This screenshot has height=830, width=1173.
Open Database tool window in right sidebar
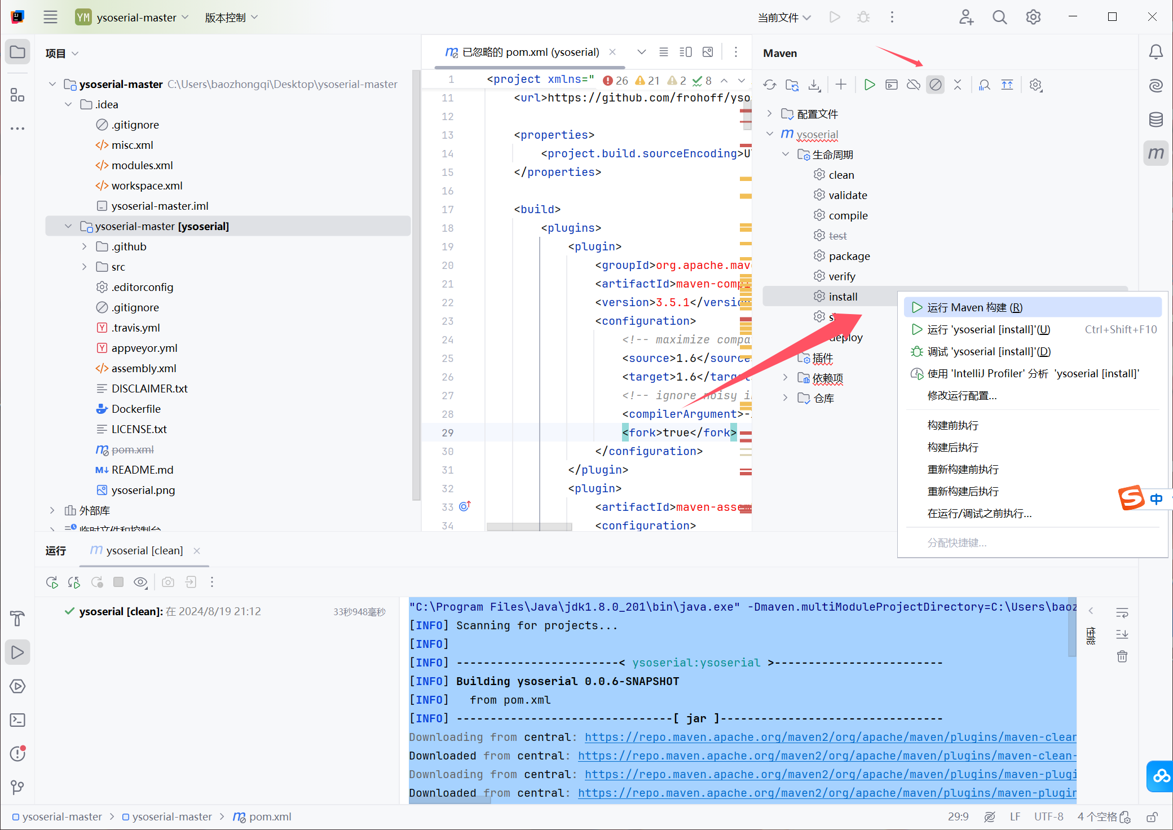(x=1156, y=120)
